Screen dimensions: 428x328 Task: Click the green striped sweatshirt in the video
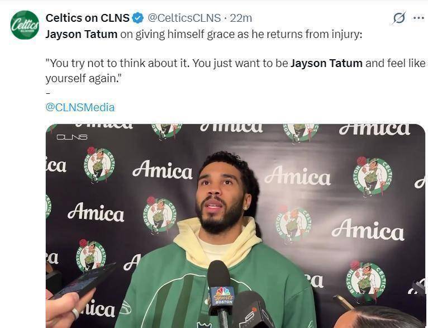216,289
